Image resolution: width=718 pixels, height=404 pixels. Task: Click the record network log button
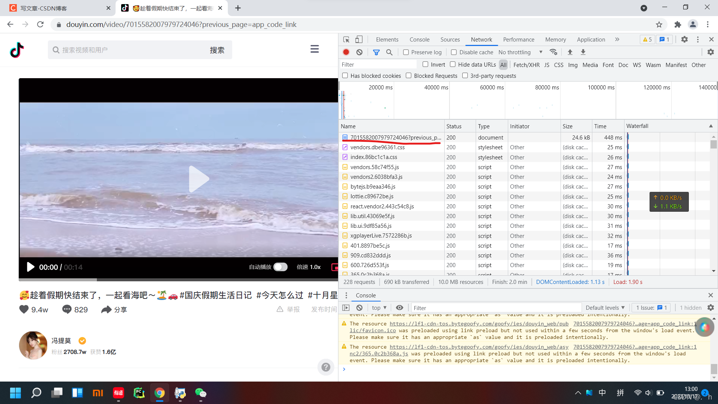[346, 52]
